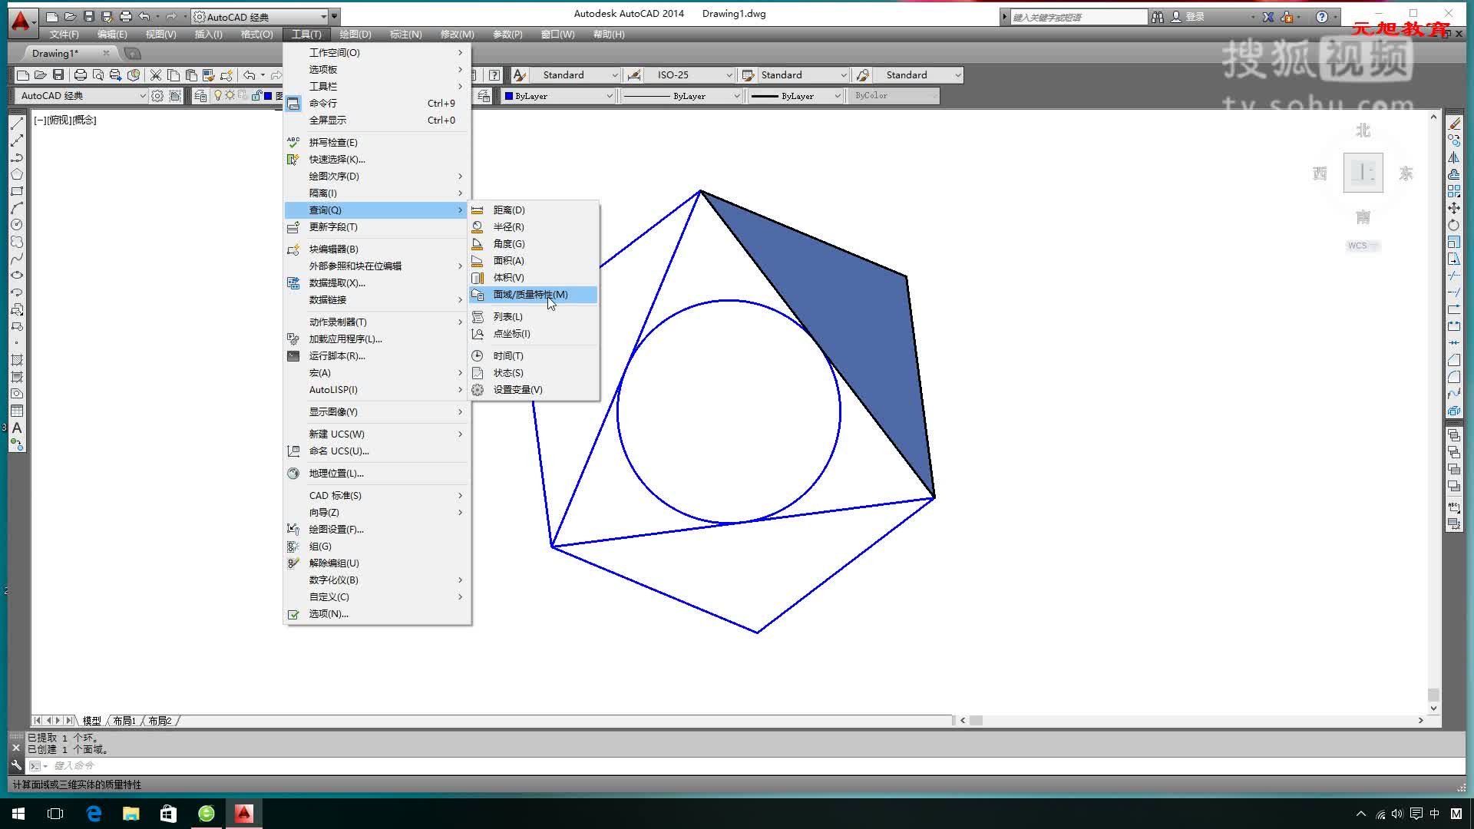Screen dimensions: 1474x829
Task: Select 体积(V) query tool
Action: pos(509,277)
